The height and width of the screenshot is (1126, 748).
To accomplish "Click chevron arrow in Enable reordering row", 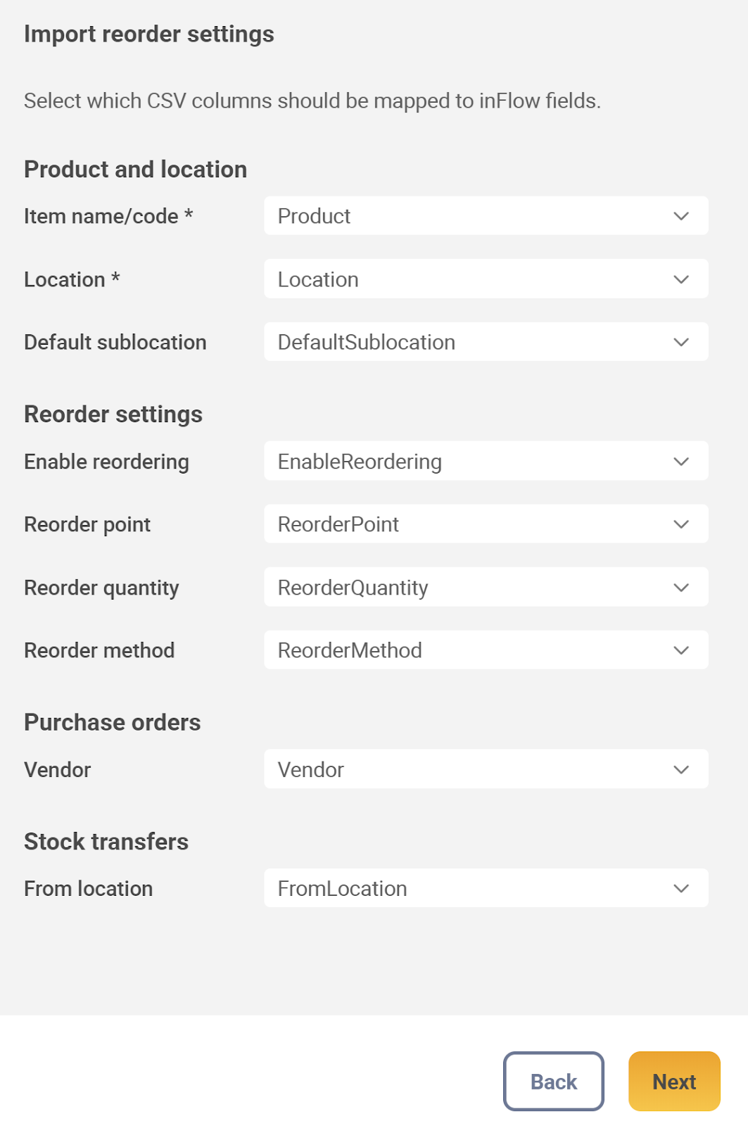I will coord(680,462).
